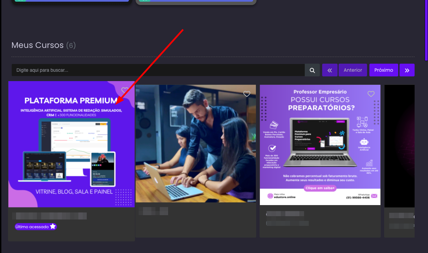Click the title below Plataforma Premium thumbnail
Screen dimensions: 428x253
pos(49,216)
